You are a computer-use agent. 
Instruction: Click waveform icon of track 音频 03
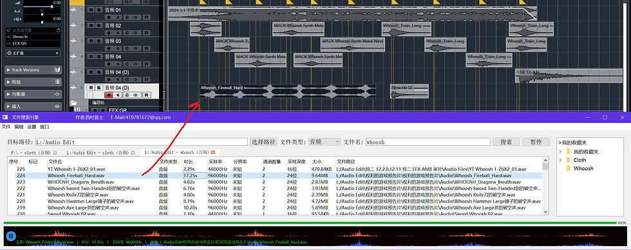(73, 41)
